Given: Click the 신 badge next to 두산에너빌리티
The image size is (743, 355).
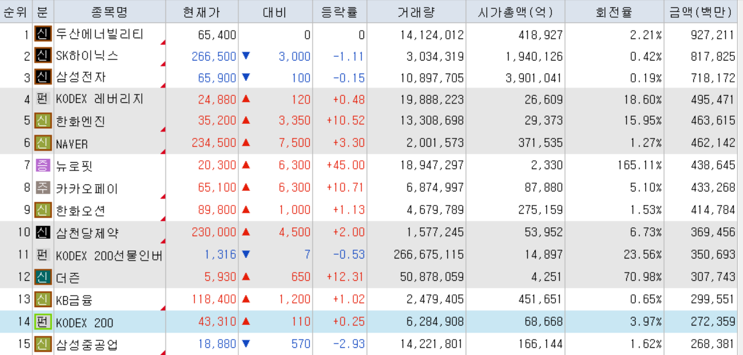Looking at the screenshot, I should point(43,34).
